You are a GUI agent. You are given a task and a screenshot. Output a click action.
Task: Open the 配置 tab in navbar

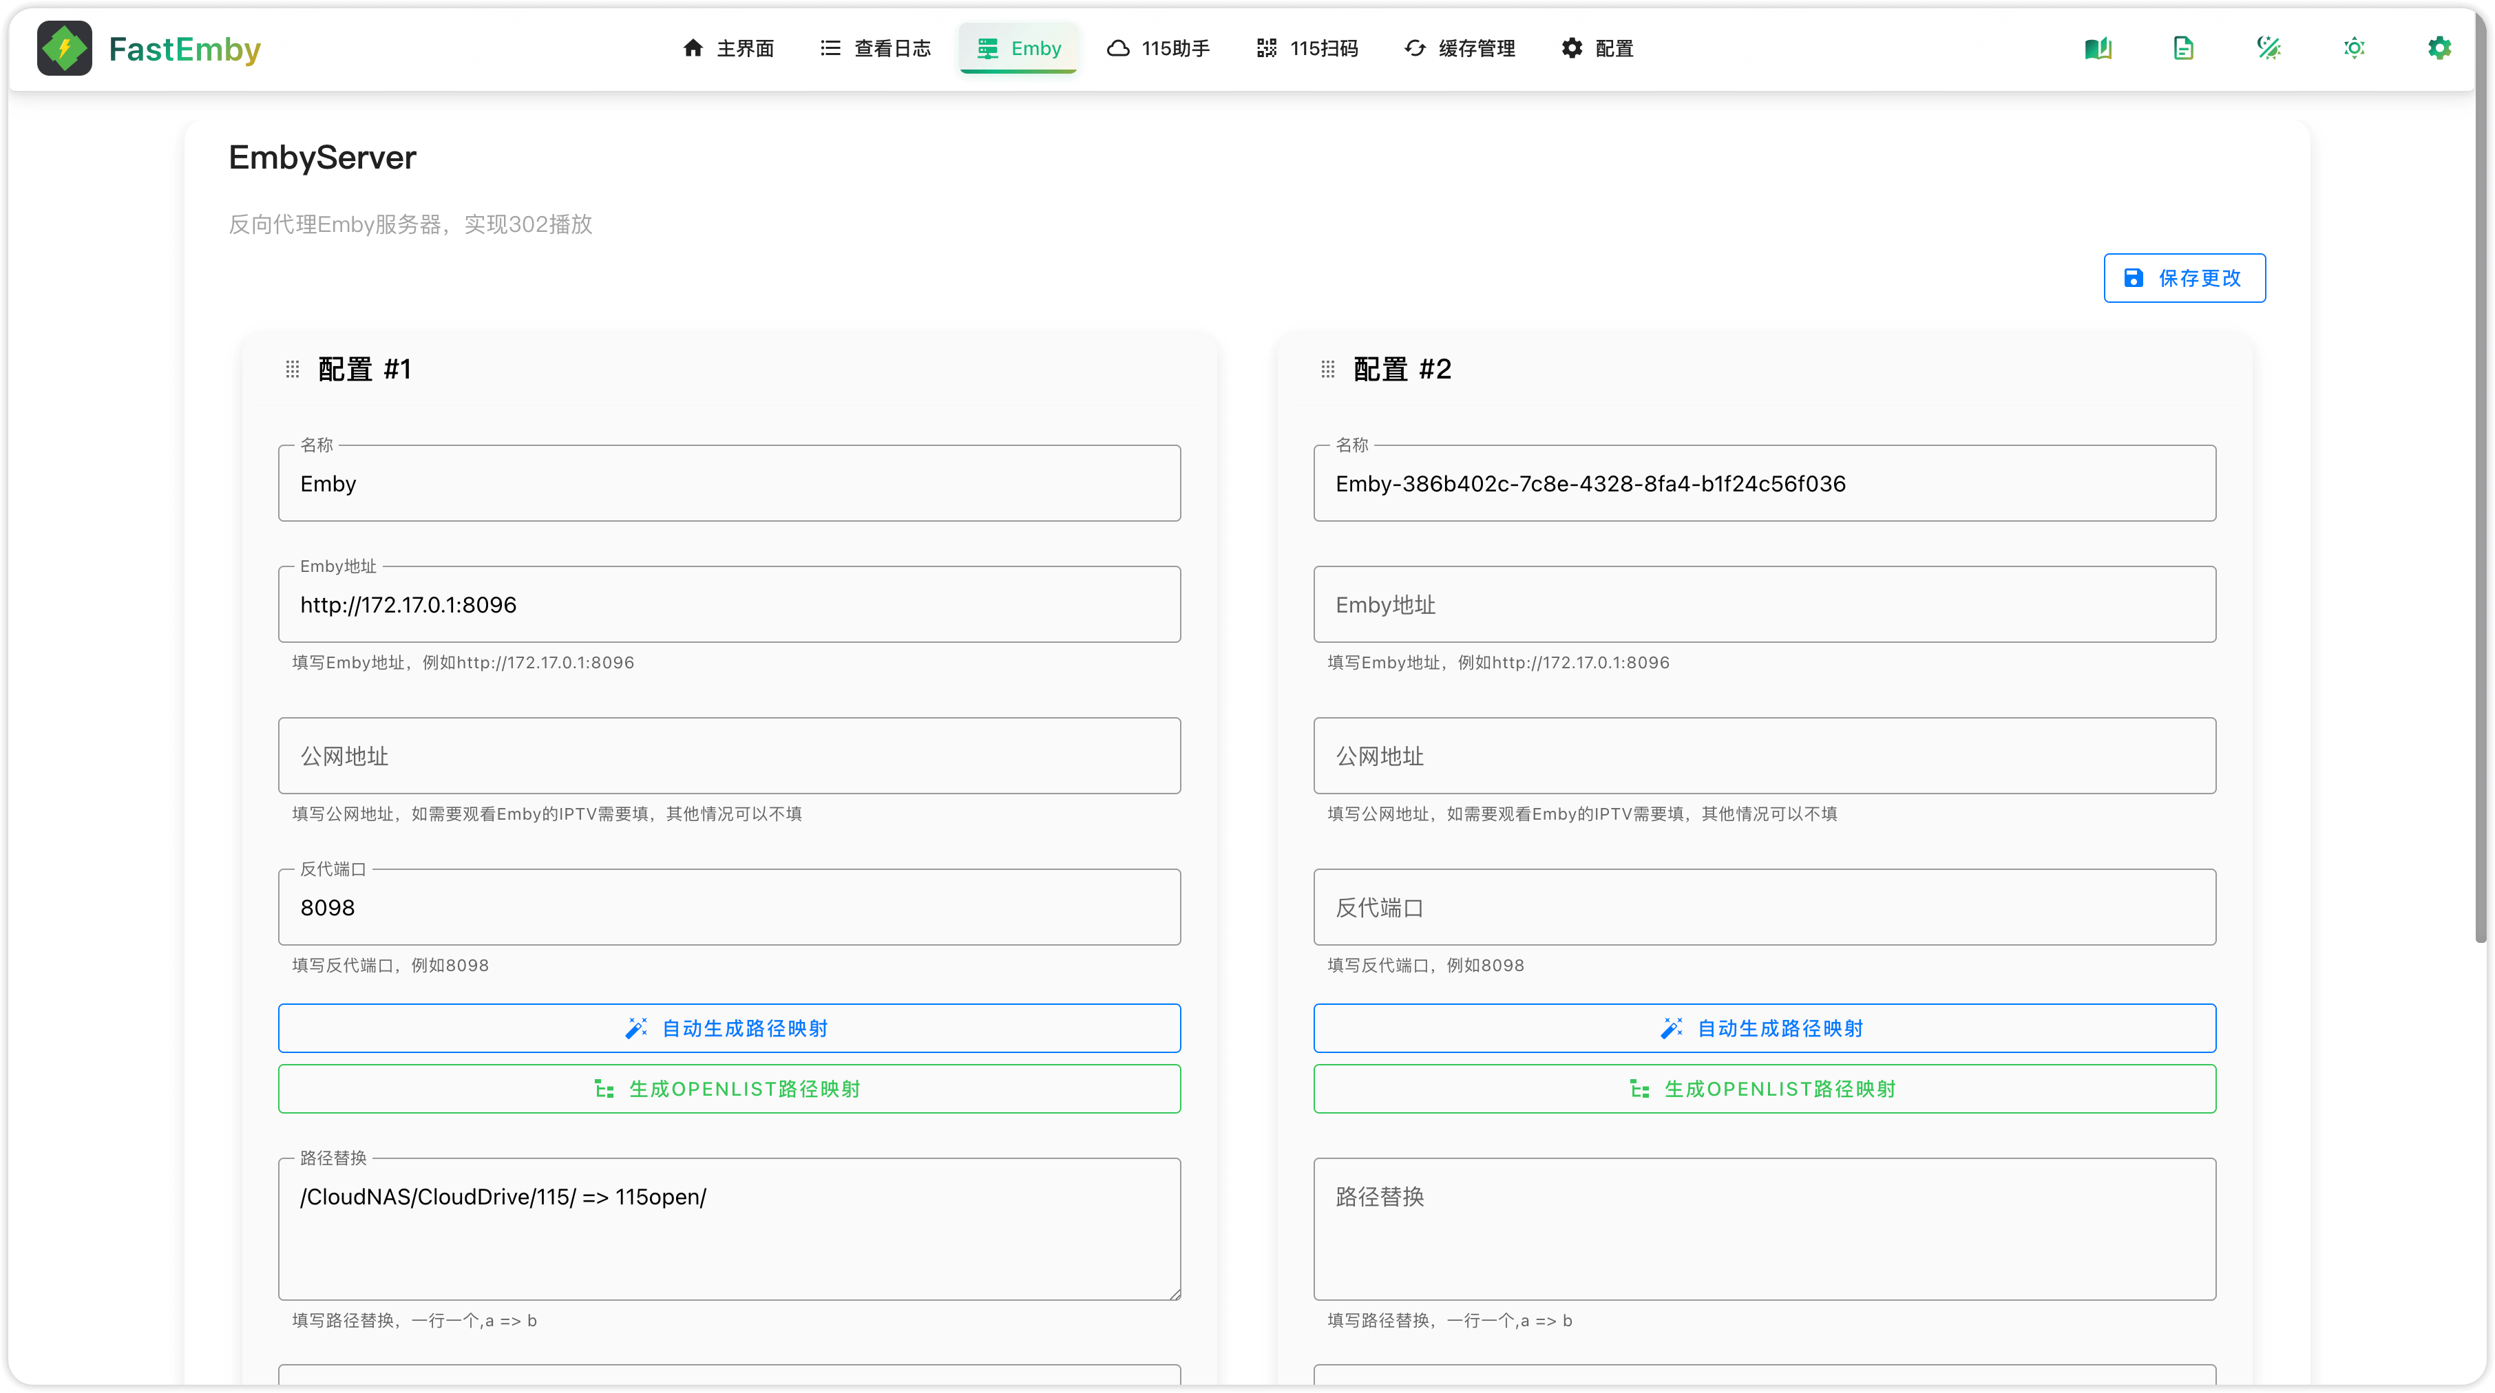(1597, 48)
